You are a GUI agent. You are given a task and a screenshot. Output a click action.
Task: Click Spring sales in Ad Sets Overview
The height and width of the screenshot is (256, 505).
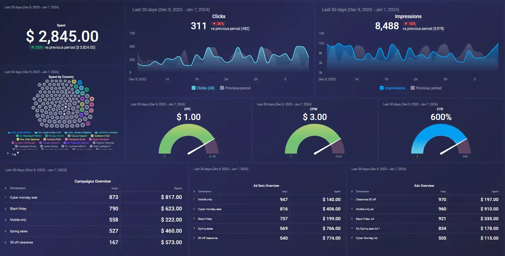pos(205,229)
